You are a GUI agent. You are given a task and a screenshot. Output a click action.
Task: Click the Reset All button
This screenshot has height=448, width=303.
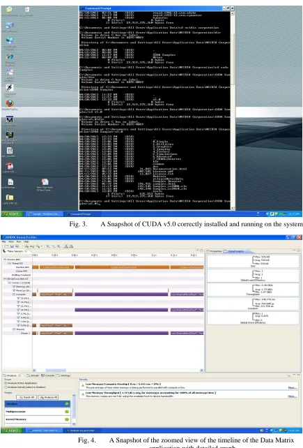[26, 397]
